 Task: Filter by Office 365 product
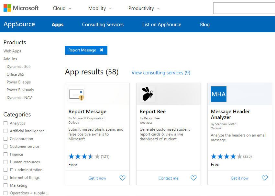coord(16,74)
